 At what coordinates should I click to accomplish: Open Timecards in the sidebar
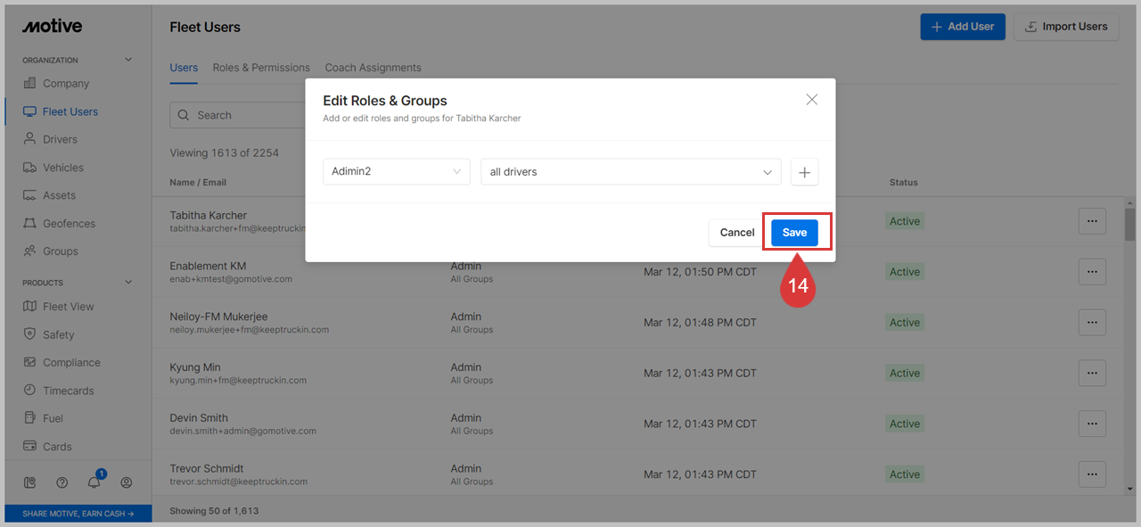pyautogui.click(x=68, y=391)
